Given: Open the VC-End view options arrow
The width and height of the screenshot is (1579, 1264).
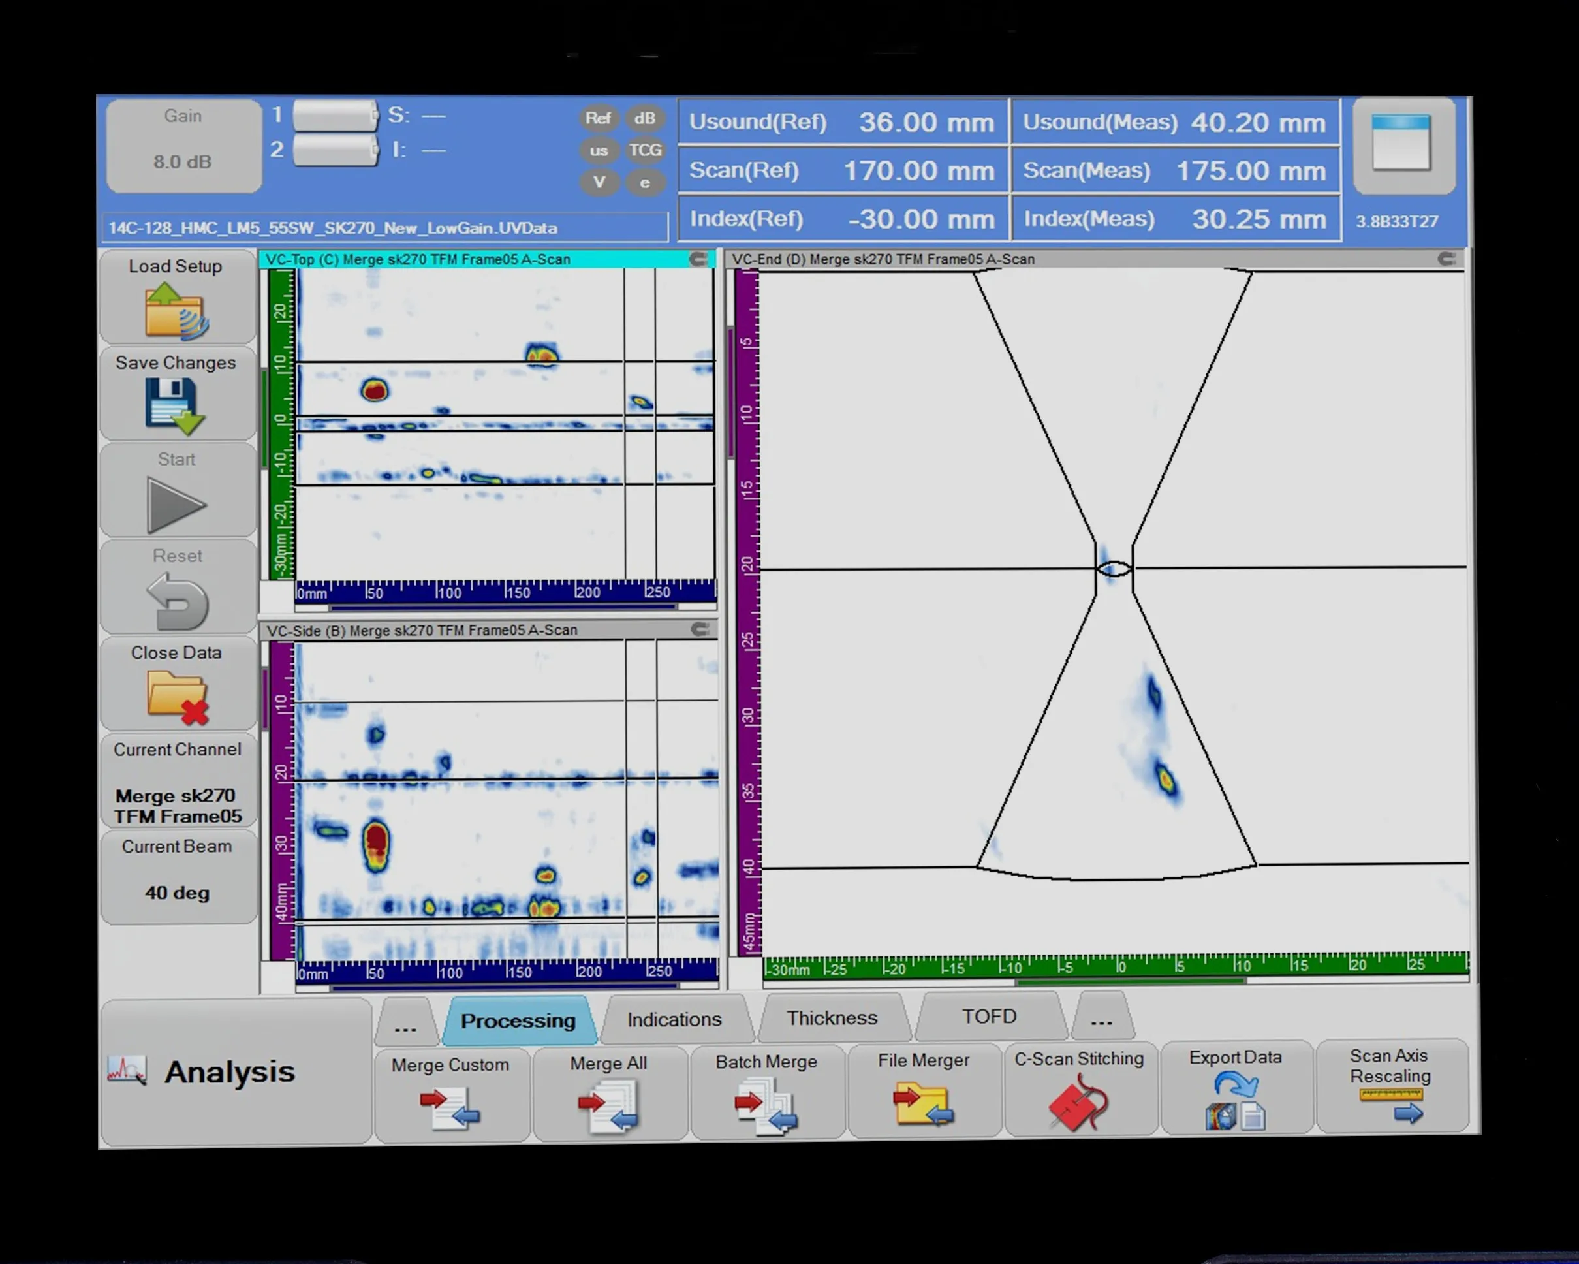Looking at the screenshot, I should (x=1446, y=259).
